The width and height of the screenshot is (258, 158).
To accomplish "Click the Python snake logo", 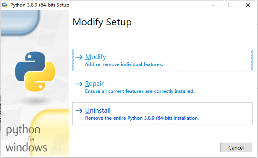I will click(x=35, y=71).
